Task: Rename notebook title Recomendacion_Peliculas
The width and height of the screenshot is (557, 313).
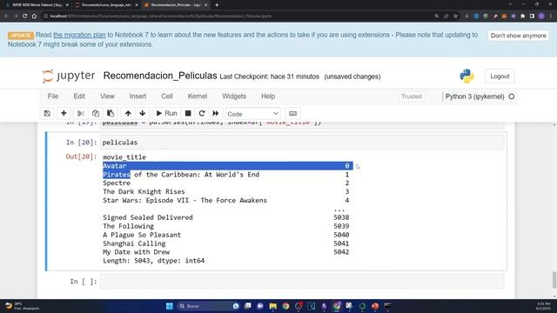Action: (x=160, y=76)
